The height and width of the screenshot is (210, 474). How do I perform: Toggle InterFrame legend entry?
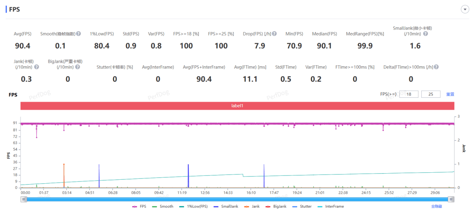(x=330, y=206)
